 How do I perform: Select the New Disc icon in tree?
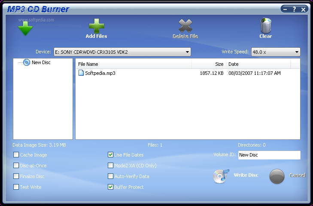coord(26,62)
